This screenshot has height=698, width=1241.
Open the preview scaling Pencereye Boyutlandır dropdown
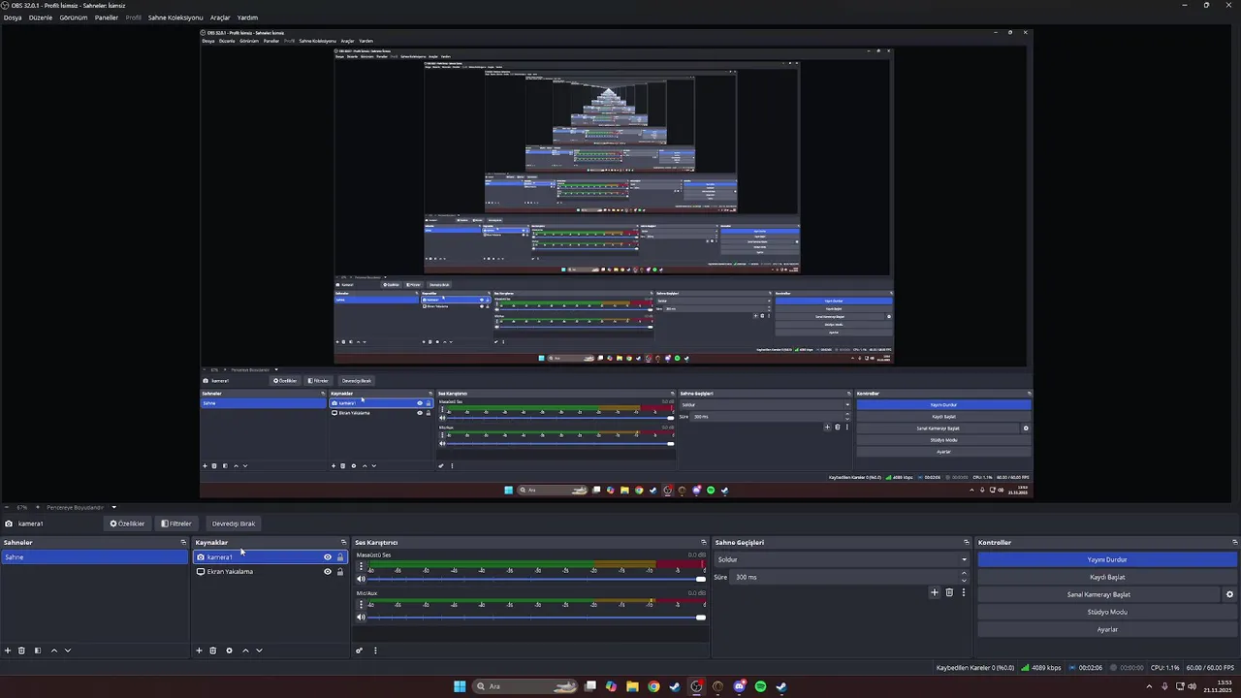(x=81, y=507)
